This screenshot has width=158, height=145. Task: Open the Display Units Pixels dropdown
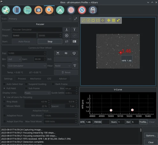tap(37, 93)
